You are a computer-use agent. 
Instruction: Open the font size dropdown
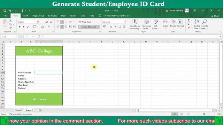click(44, 22)
